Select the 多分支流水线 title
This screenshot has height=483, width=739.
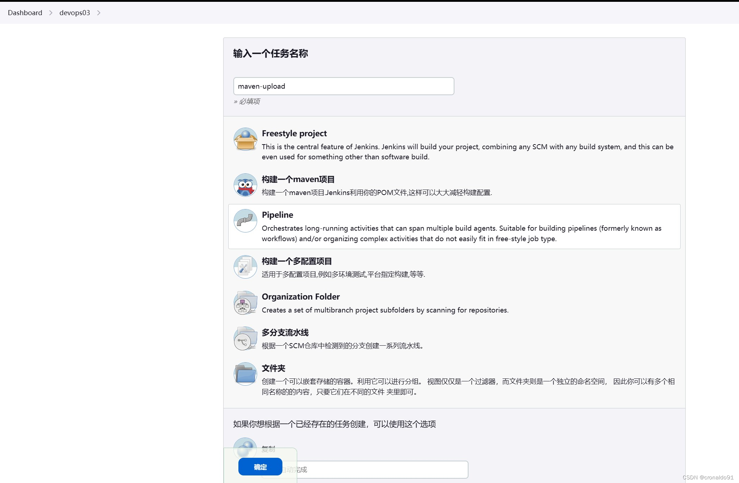(x=285, y=332)
